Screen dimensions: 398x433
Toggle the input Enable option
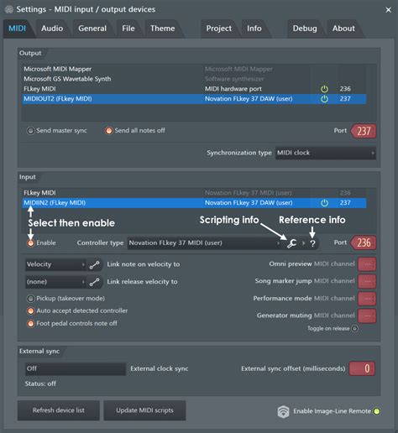coord(30,243)
